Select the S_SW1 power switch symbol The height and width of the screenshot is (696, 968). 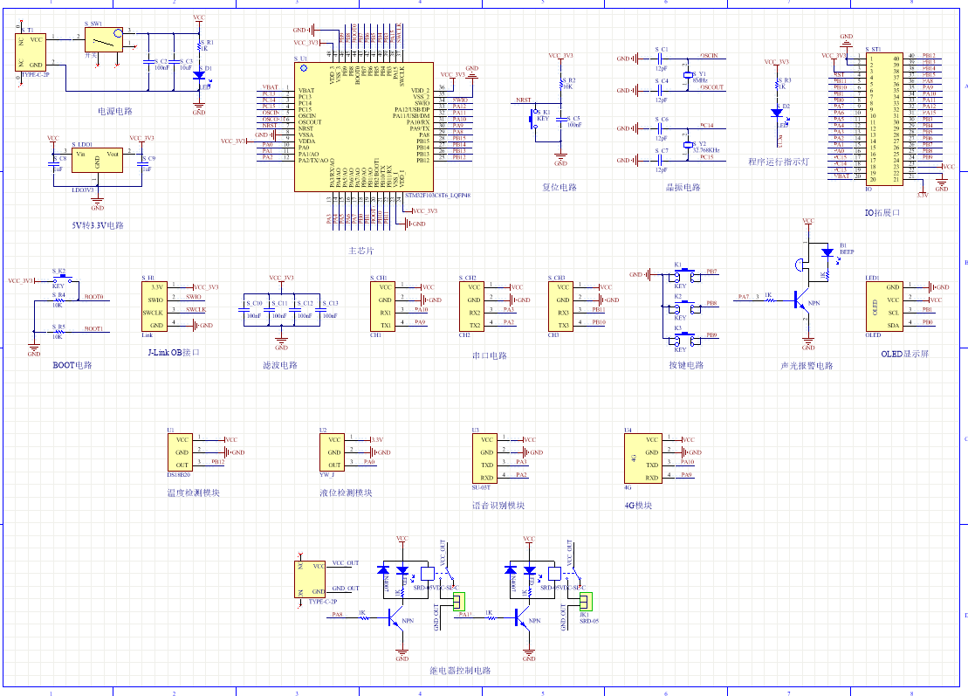(x=104, y=39)
